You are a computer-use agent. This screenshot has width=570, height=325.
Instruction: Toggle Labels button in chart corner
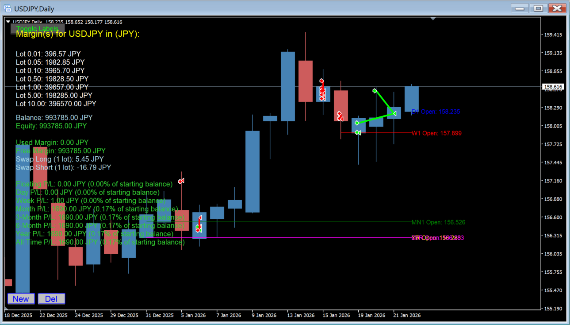pyautogui.click(x=37, y=29)
